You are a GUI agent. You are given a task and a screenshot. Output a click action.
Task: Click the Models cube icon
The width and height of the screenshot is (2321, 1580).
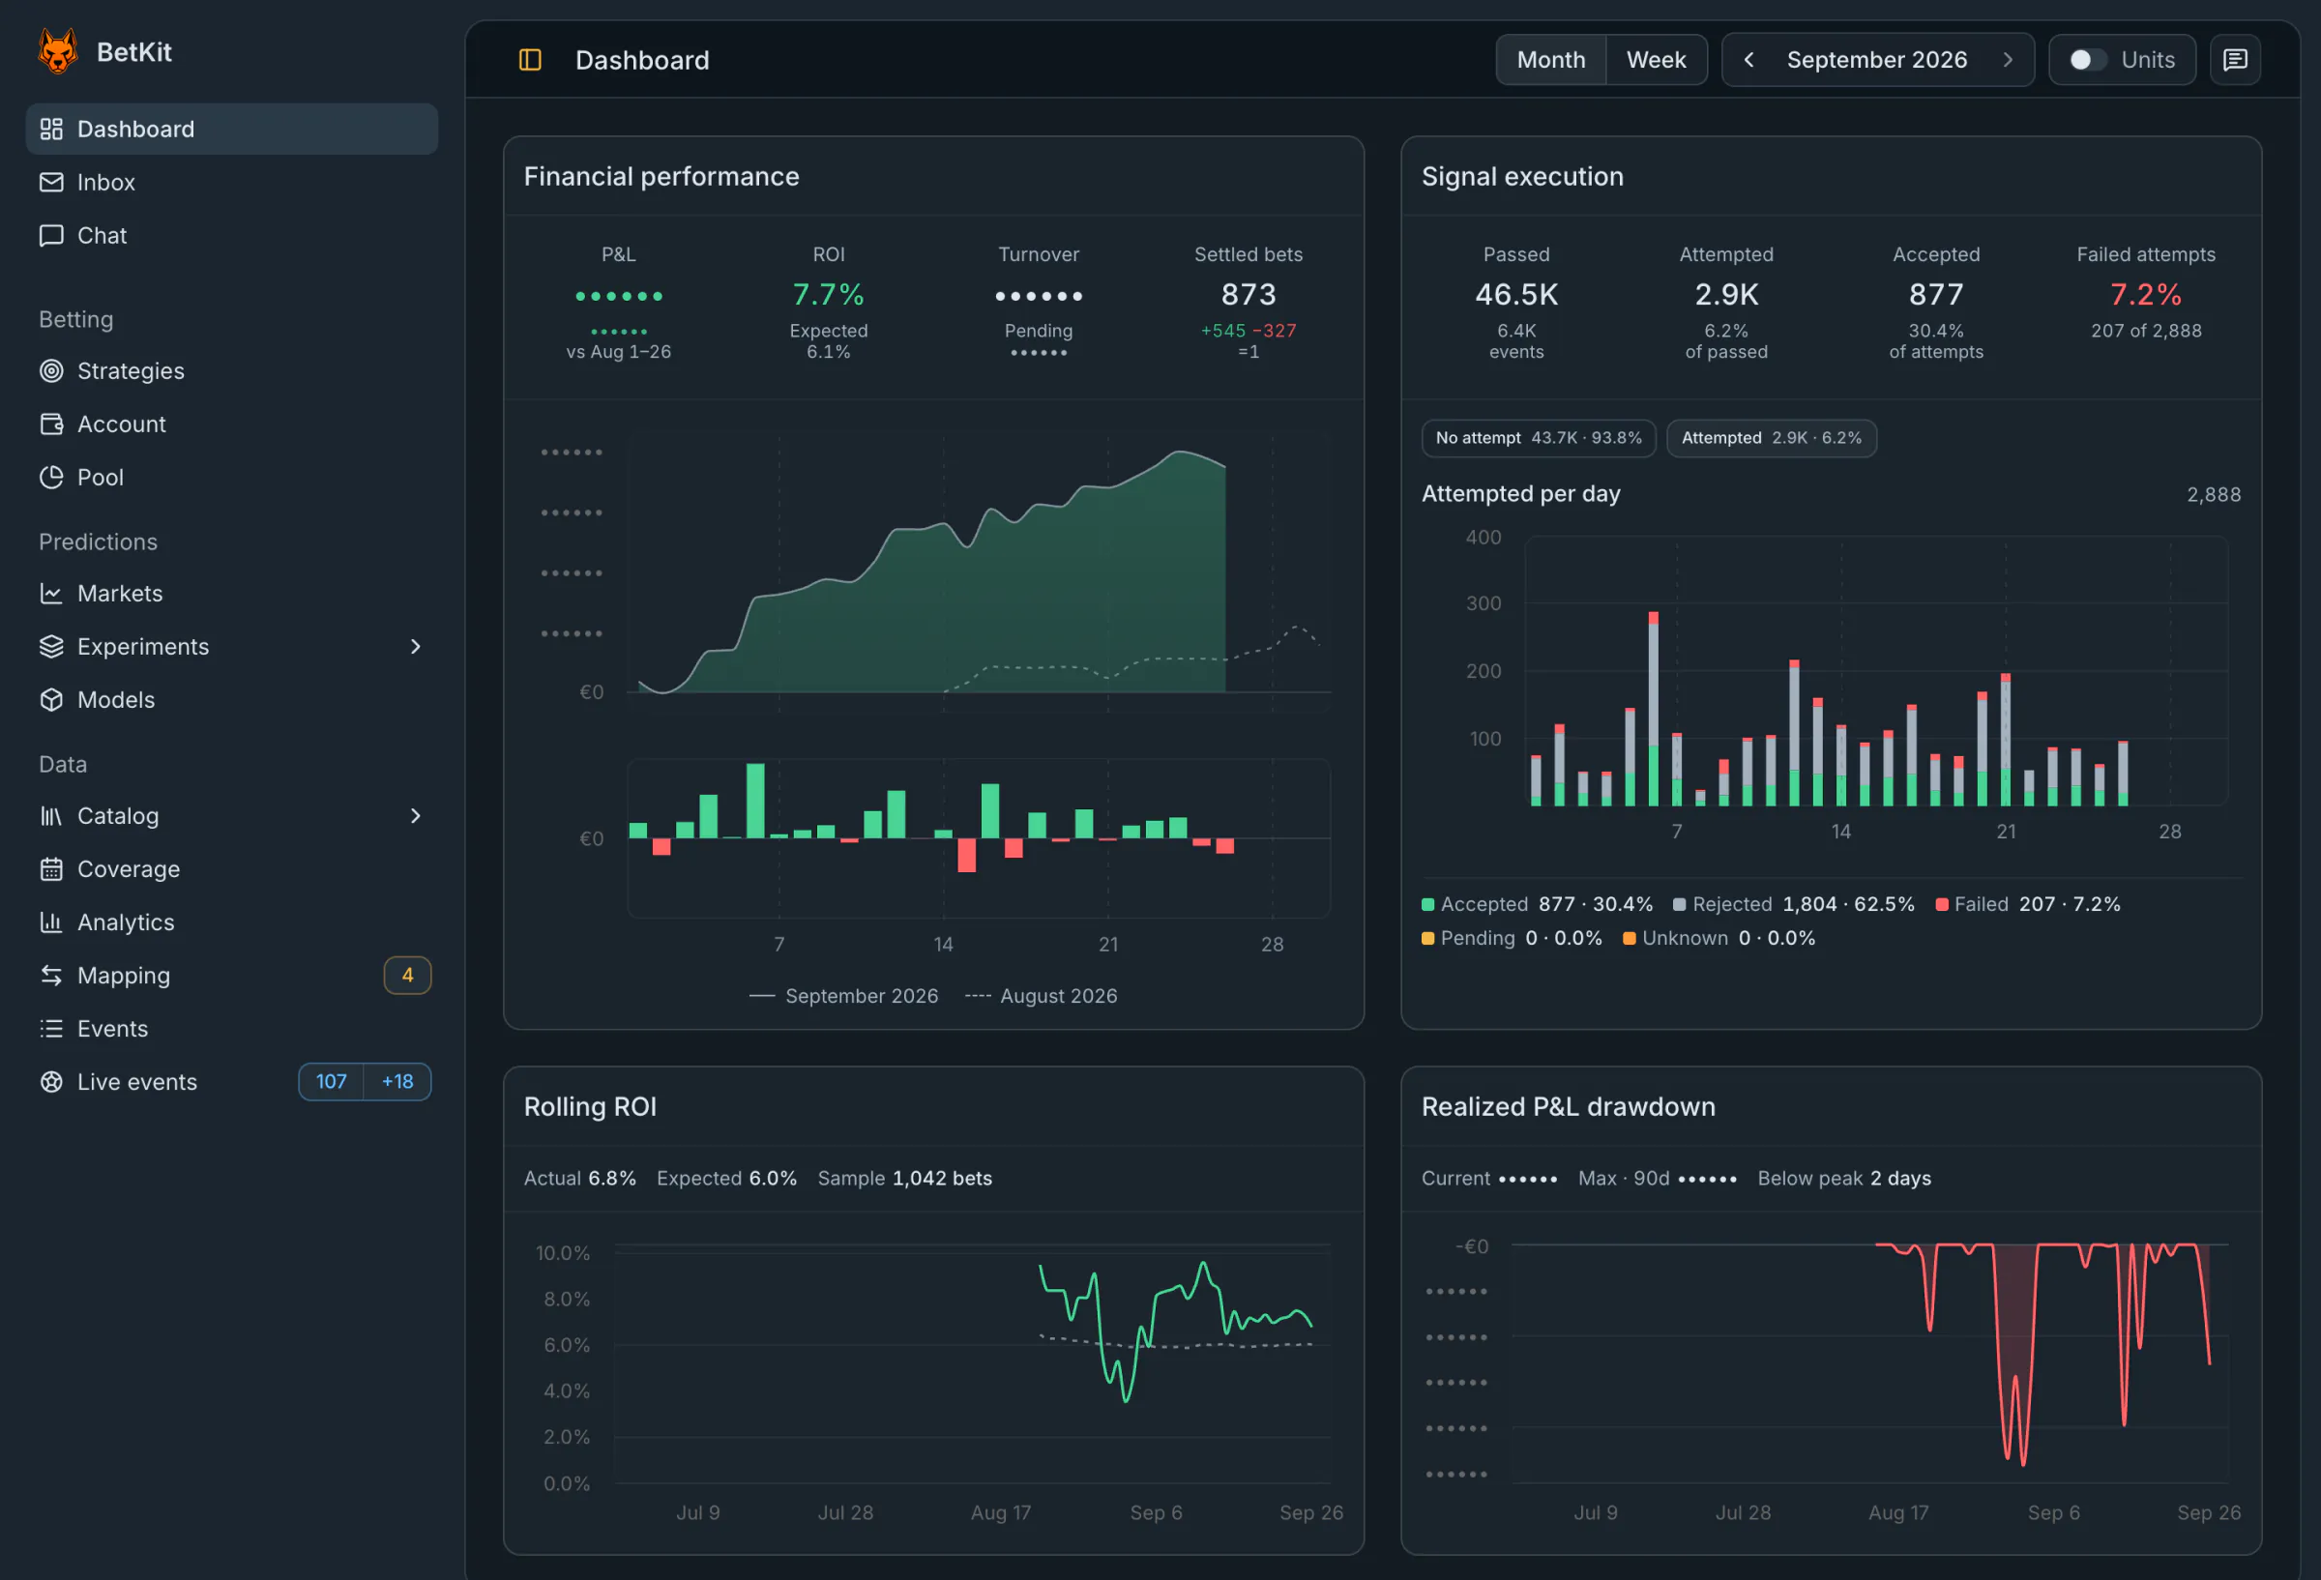[51, 699]
